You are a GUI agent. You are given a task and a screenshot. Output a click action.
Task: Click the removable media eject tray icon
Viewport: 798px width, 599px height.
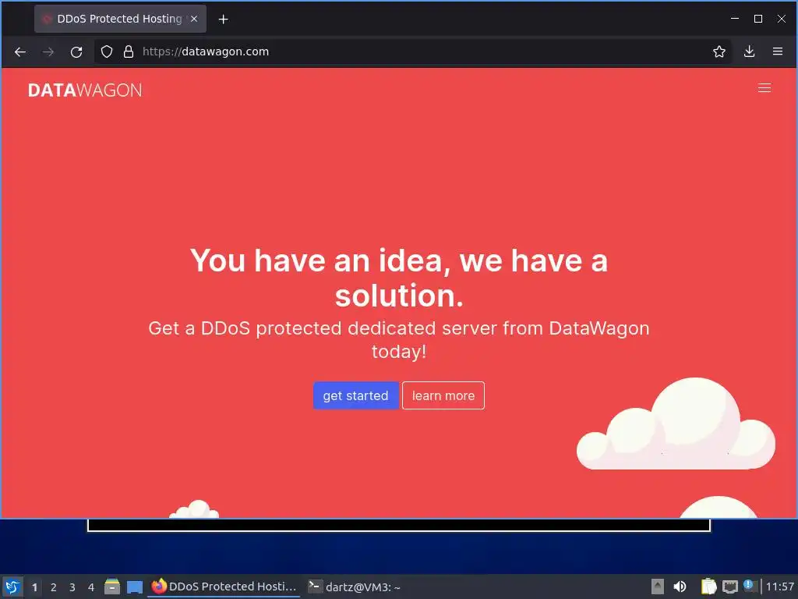pos(658,587)
